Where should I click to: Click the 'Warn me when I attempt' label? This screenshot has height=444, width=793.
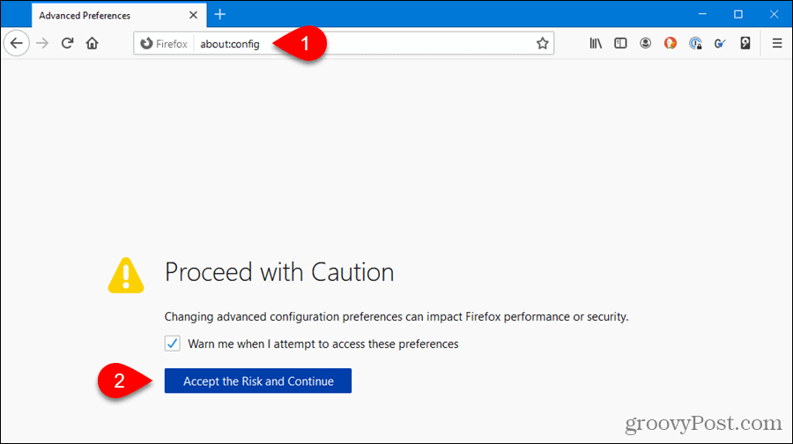[x=323, y=344]
